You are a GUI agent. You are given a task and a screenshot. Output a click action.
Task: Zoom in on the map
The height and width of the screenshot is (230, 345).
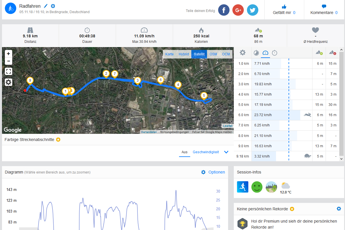tap(9, 53)
